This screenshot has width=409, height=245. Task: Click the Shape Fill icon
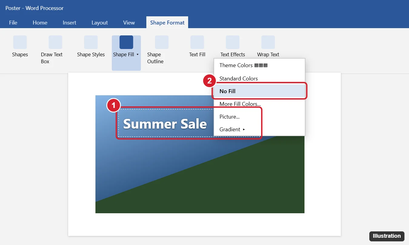pyautogui.click(x=126, y=42)
